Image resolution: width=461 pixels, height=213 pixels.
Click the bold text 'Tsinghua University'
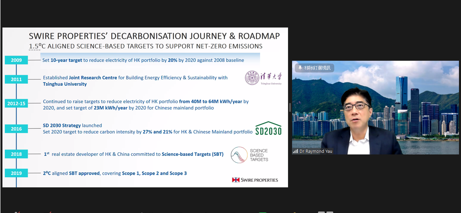65,84
